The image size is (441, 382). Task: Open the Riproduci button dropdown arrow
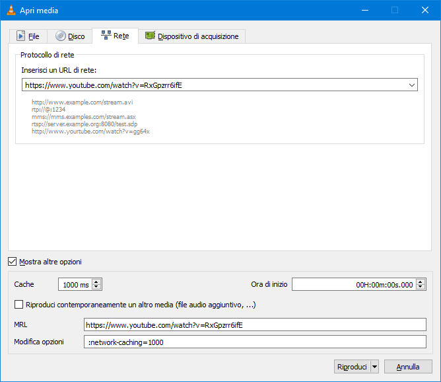point(374,367)
